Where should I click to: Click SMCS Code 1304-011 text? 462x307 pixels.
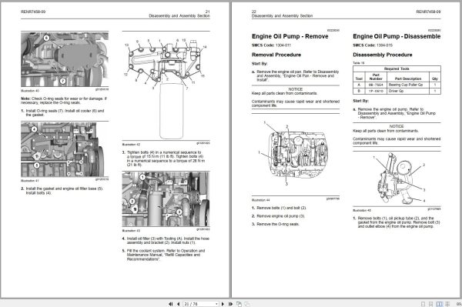(x=271, y=45)
